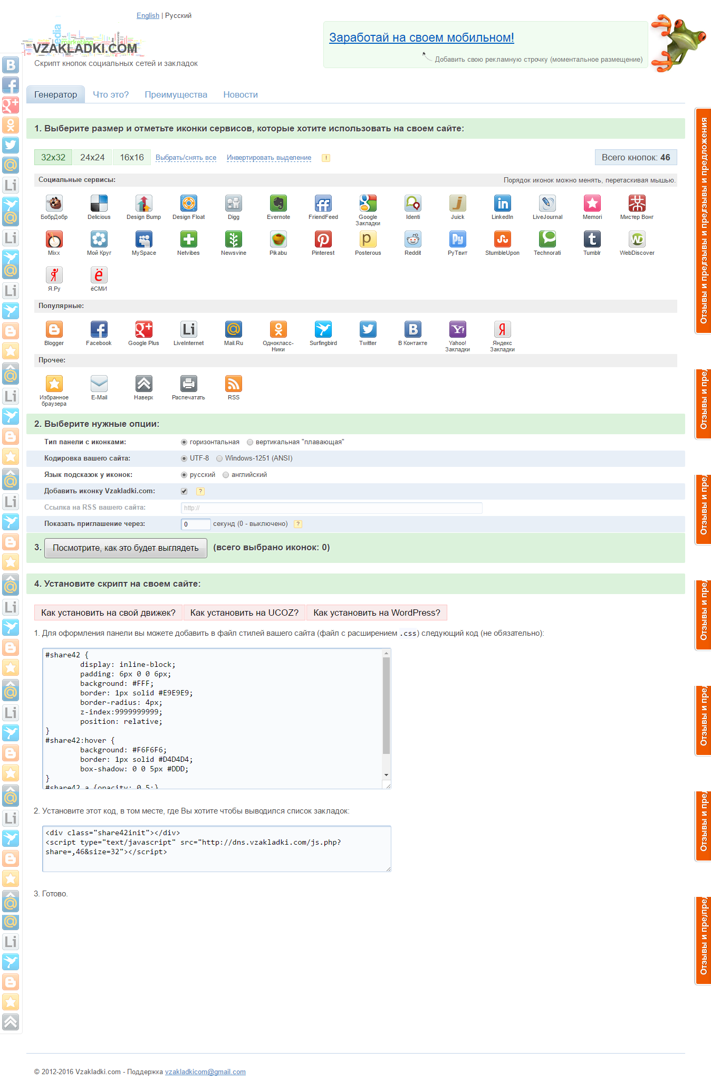The width and height of the screenshot is (711, 1090).
Task: Click the Reddit service icon
Action: (x=412, y=240)
